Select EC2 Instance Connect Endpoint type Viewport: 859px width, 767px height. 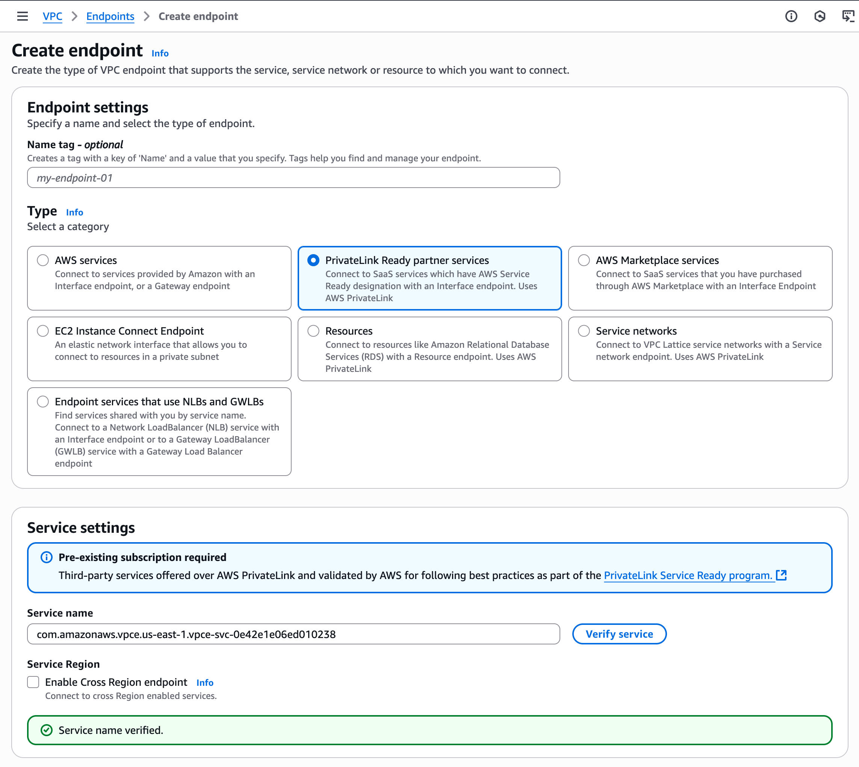point(42,331)
